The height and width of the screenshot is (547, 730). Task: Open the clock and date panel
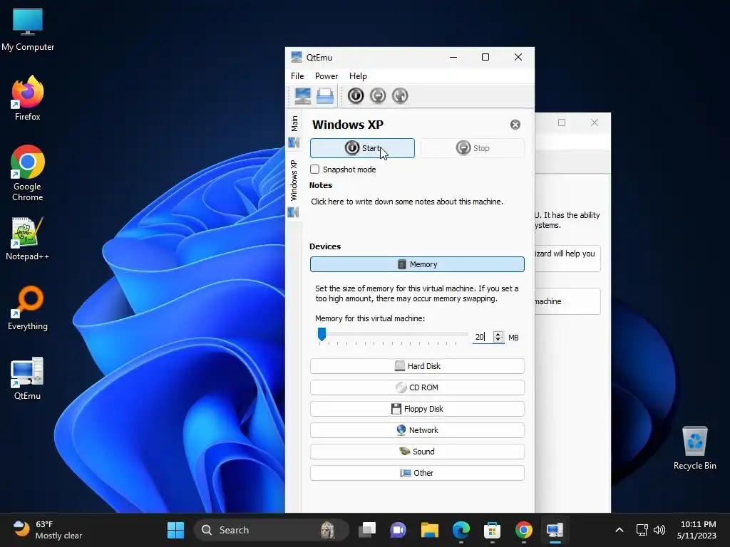point(696,530)
